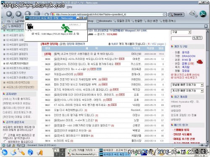Open 최신 버전 bookmark on personal toolbar
The width and height of the screenshot is (210, 157).
151,21
